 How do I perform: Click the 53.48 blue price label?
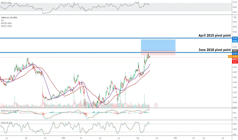point(235,38)
